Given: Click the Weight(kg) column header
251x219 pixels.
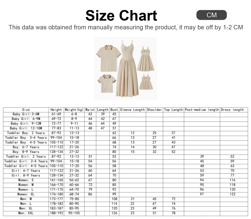Looking at the screenshot, I should [74, 110].
